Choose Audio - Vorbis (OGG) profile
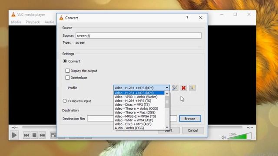 tap(139, 128)
